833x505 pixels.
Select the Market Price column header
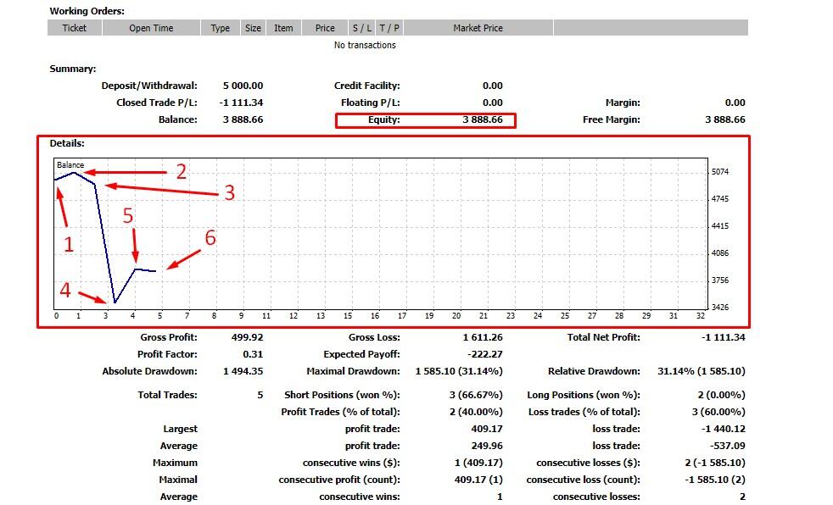coord(477,27)
